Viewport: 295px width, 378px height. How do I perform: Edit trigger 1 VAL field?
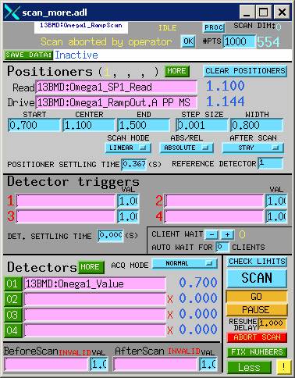[128, 201]
